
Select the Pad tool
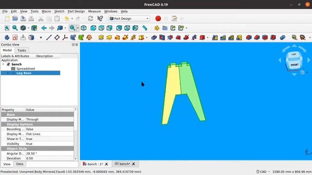click(x=101, y=37)
